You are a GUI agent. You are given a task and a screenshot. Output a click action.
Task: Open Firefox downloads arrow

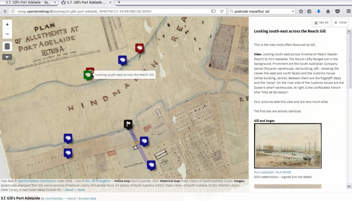tap(318, 11)
